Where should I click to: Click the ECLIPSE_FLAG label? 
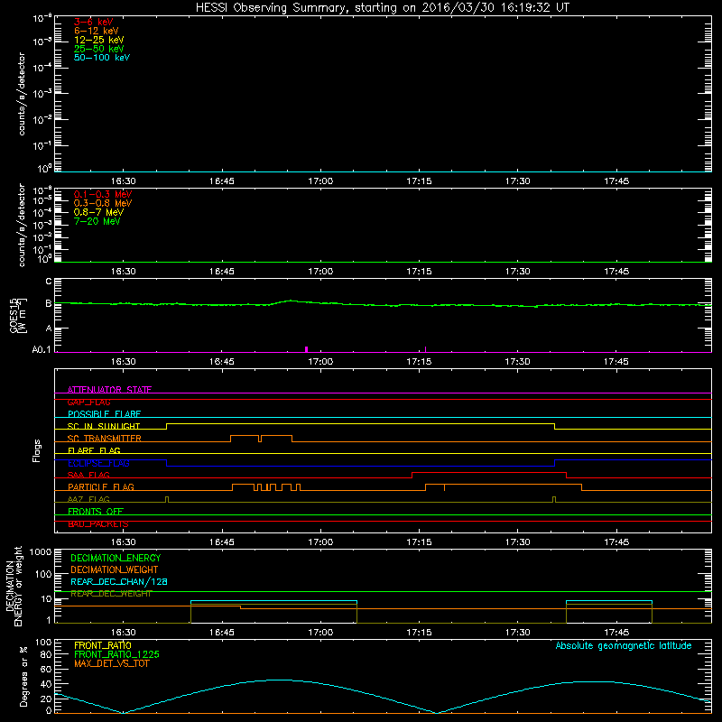tap(98, 463)
